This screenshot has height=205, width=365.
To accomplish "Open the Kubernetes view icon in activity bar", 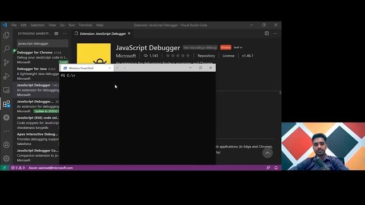I will point(6,117).
